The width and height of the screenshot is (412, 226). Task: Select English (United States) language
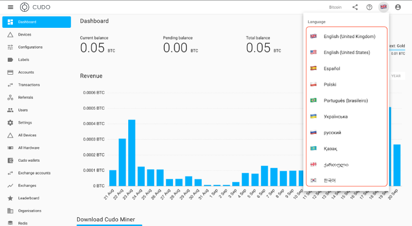click(x=346, y=53)
